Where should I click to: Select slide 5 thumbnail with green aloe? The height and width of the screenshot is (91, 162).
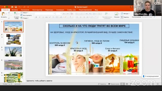coord(13,77)
